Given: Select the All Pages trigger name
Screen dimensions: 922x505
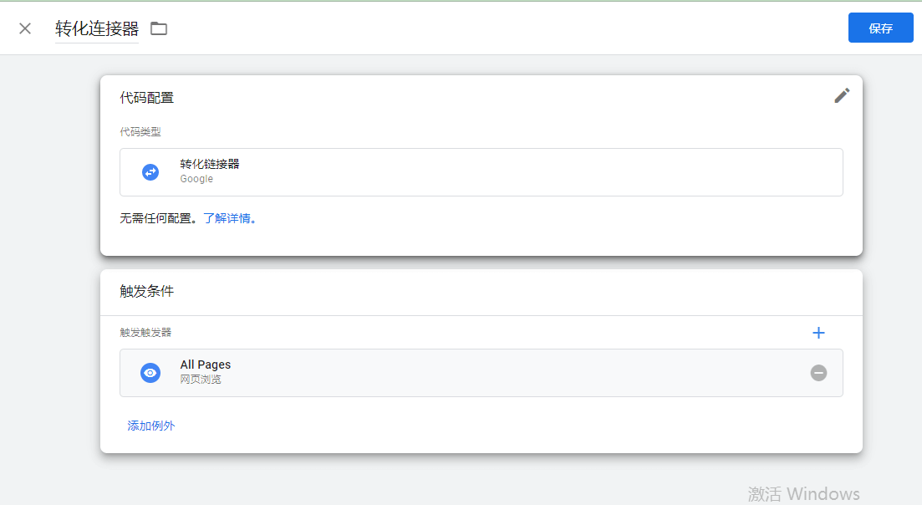Looking at the screenshot, I should click(206, 365).
